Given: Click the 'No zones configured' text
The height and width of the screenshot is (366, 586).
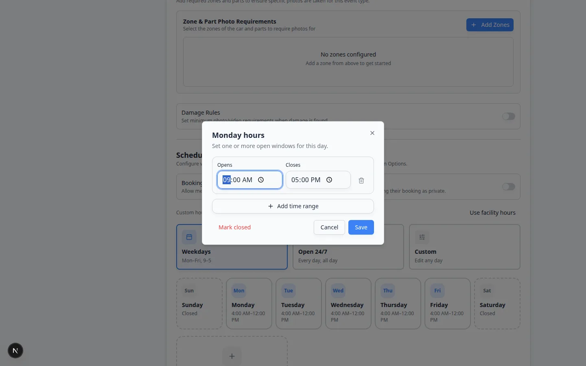Looking at the screenshot, I should click(348, 54).
